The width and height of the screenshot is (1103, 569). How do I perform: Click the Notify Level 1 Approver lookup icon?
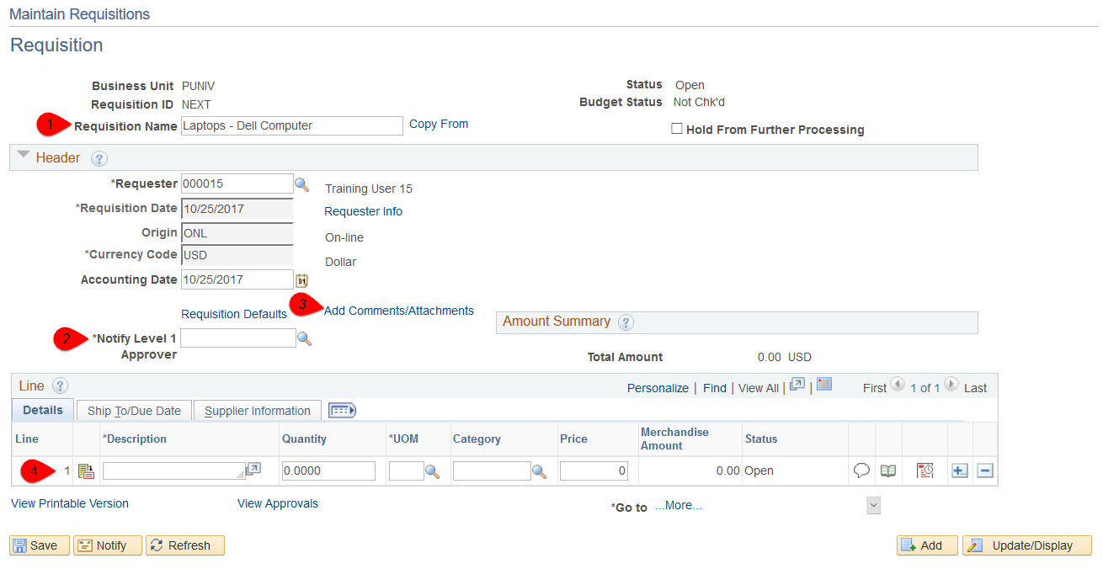click(x=304, y=338)
